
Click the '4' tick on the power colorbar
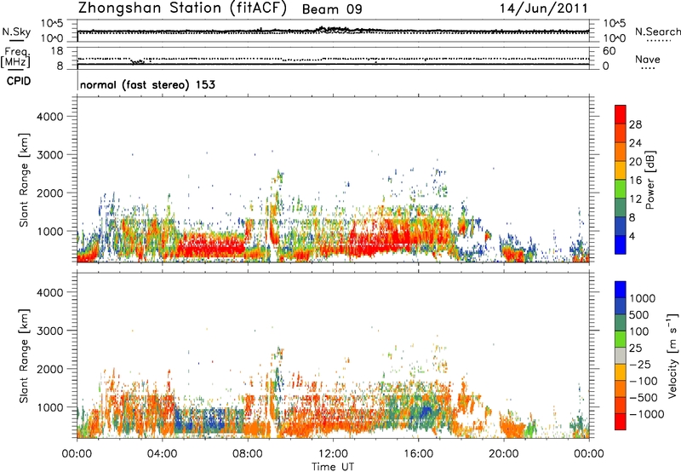pyautogui.click(x=632, y=237)
